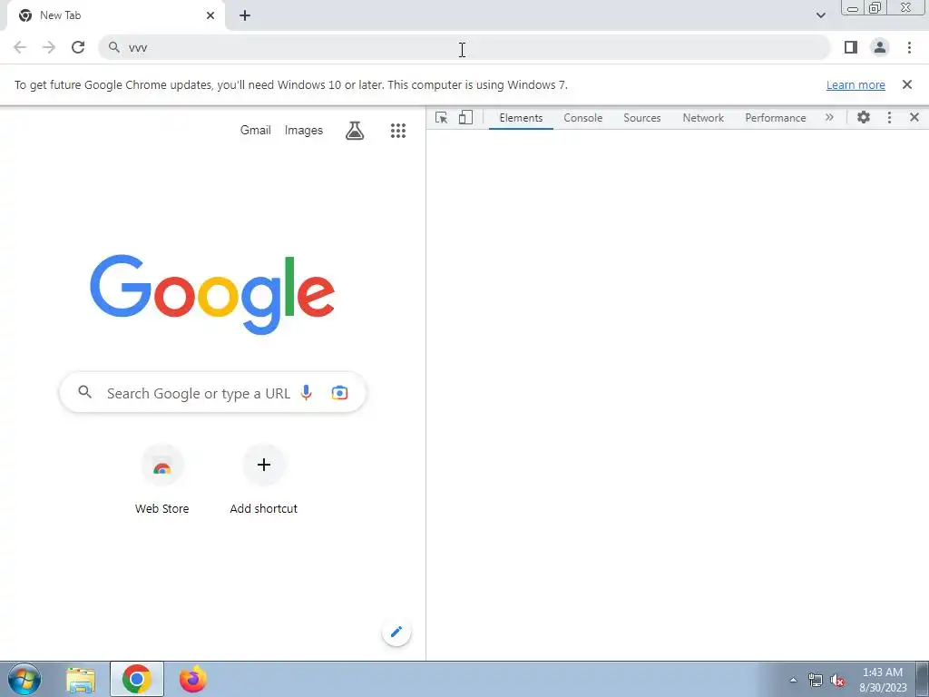Open DevTools customize three-dot menu
This screenshot has width=929, height=697.
pyautogui.click(x=889, y=117)
